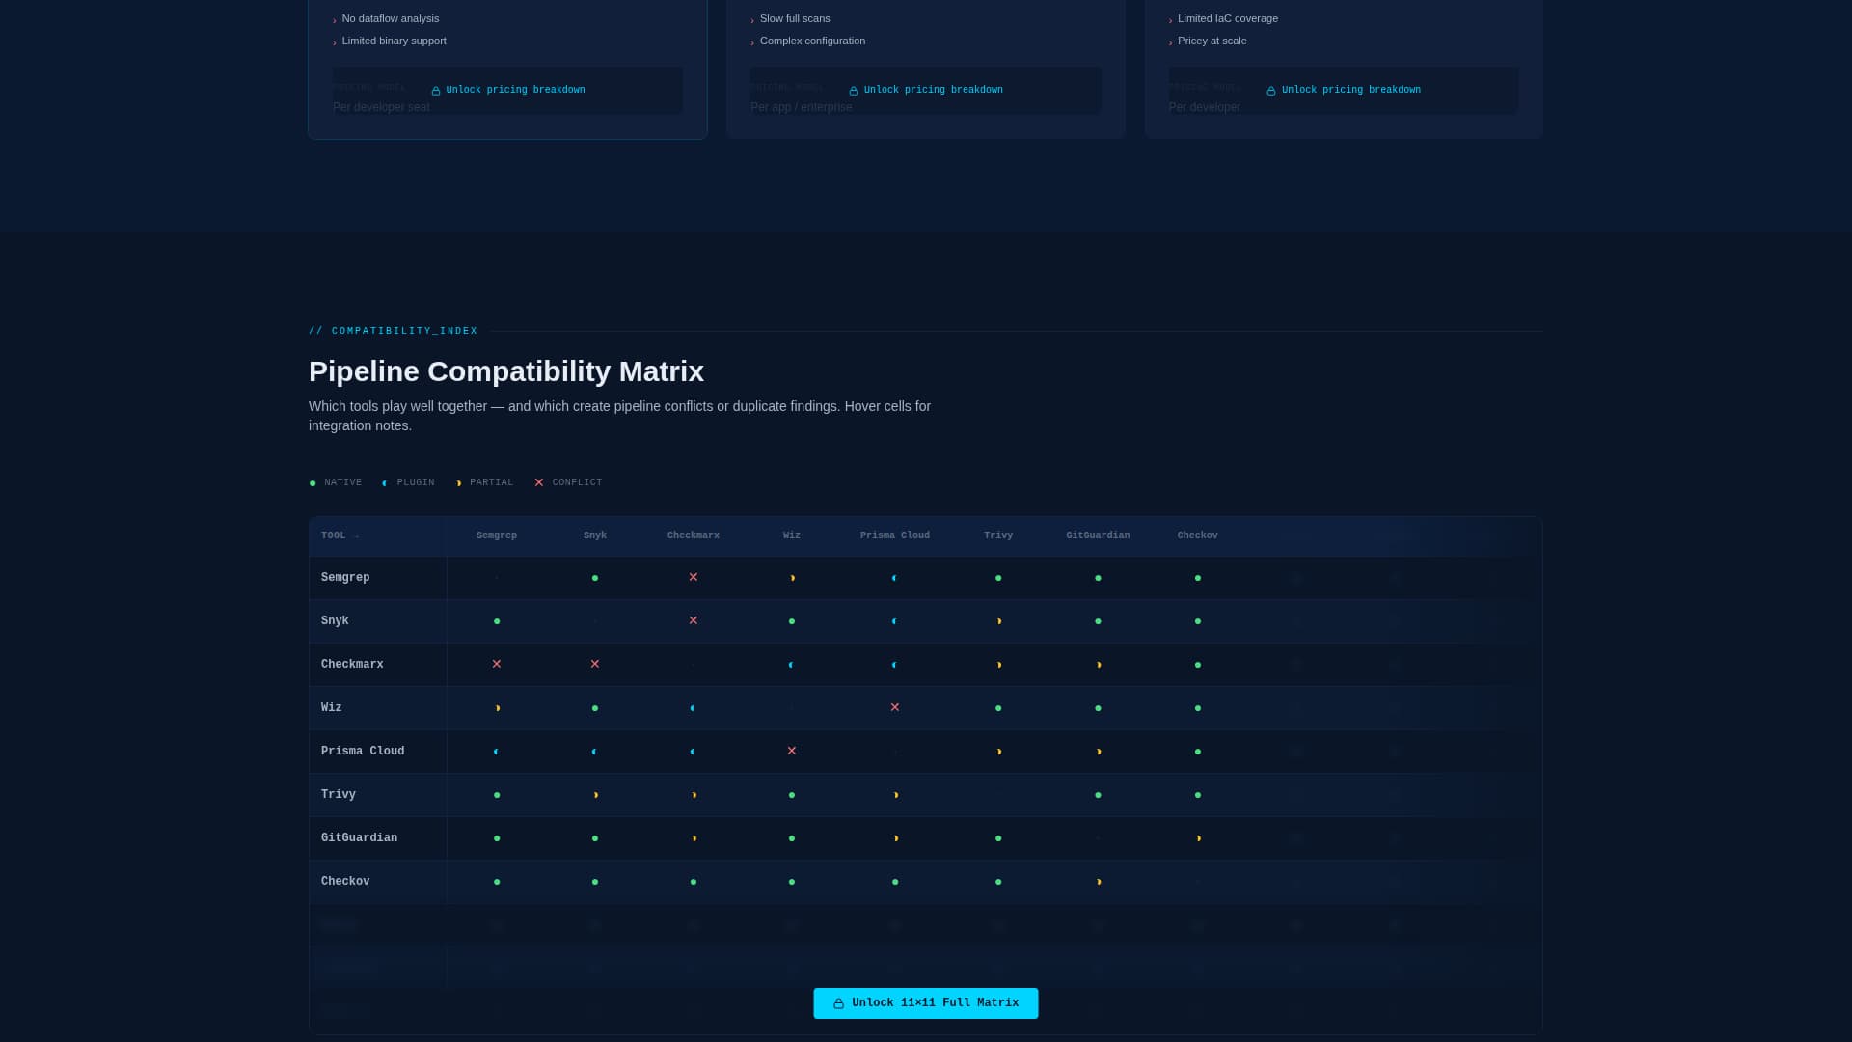Click plugin icon at Wiz row, Checkmarx column
This screenshot has height=1042, width=1852.
(x=693, y=708)
